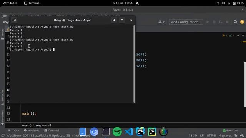Click the terminal window scrollbar
Viewport: 246px width, 138px height.
point(134,64)
